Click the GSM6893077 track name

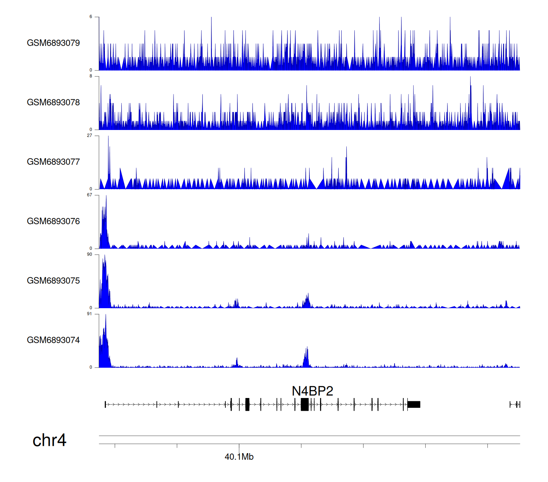click(x=53, y=162)
